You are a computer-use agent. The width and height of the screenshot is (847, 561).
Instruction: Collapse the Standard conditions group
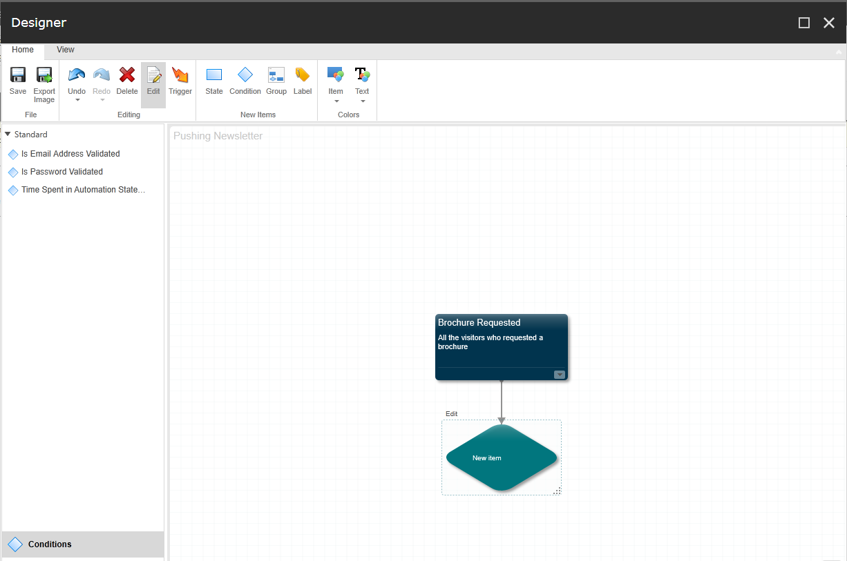[x=8, y=135]
